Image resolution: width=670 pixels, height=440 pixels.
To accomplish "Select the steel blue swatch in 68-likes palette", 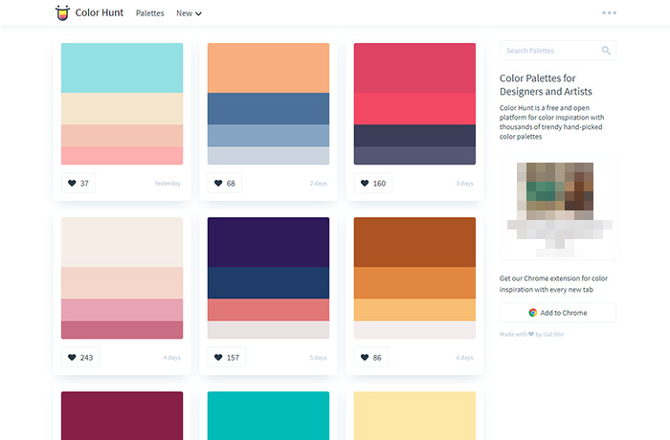I will tap(268, 109).
